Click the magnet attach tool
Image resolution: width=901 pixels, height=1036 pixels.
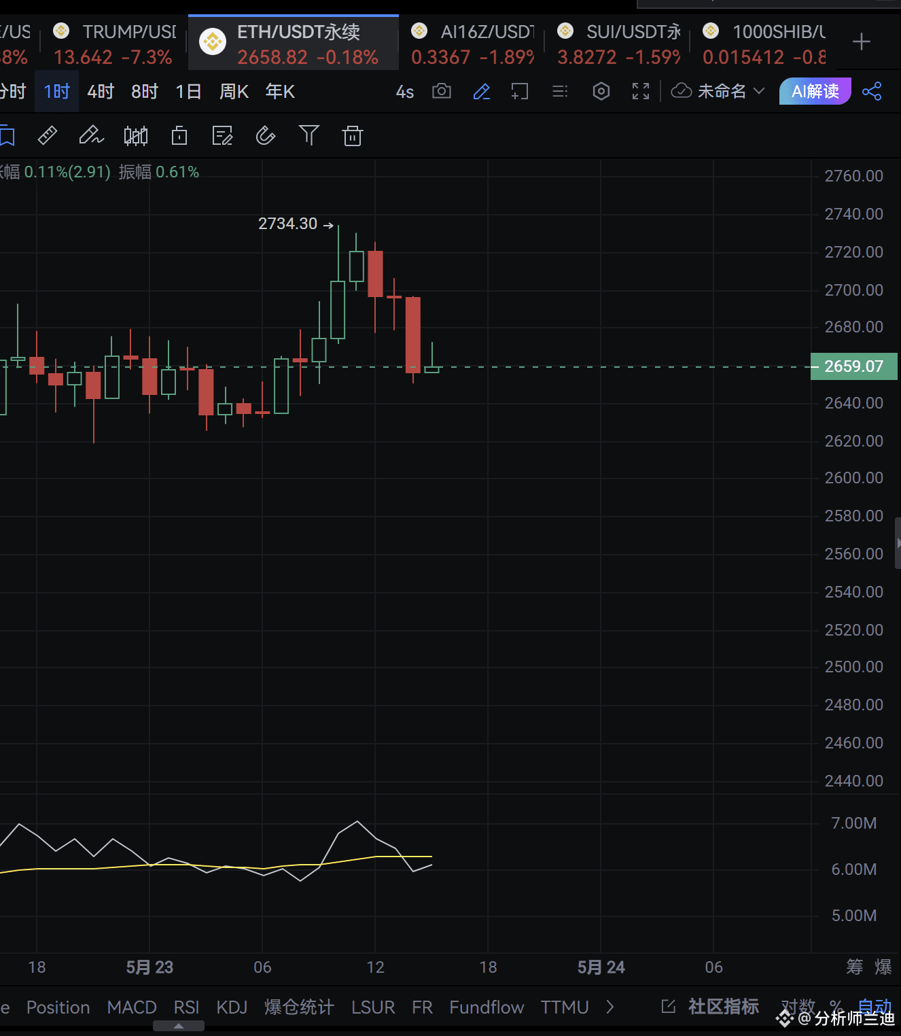tap(266, 136)
